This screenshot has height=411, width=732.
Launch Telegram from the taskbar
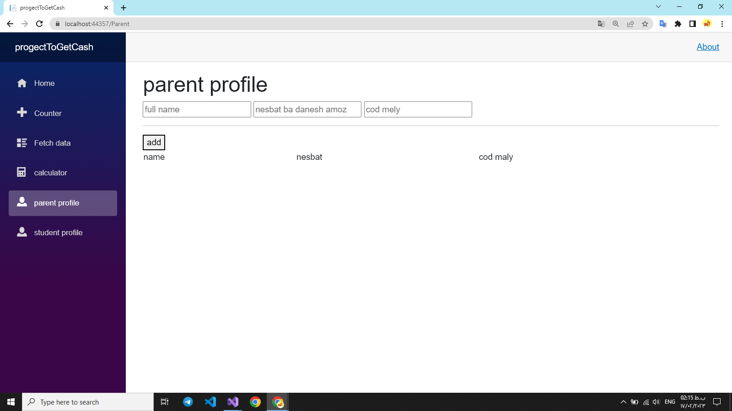tap(188, 402)
